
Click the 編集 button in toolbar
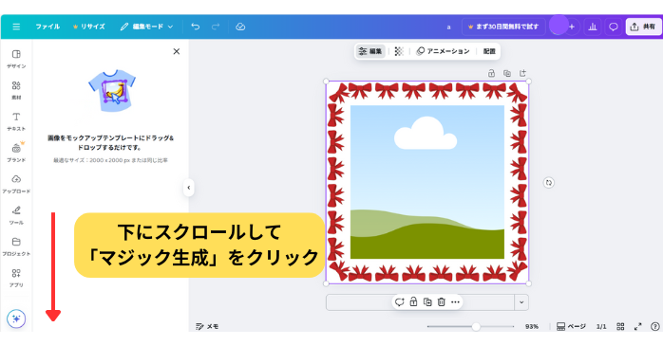click(x=370, y=51)
